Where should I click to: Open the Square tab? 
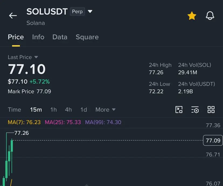pos(87,37)
